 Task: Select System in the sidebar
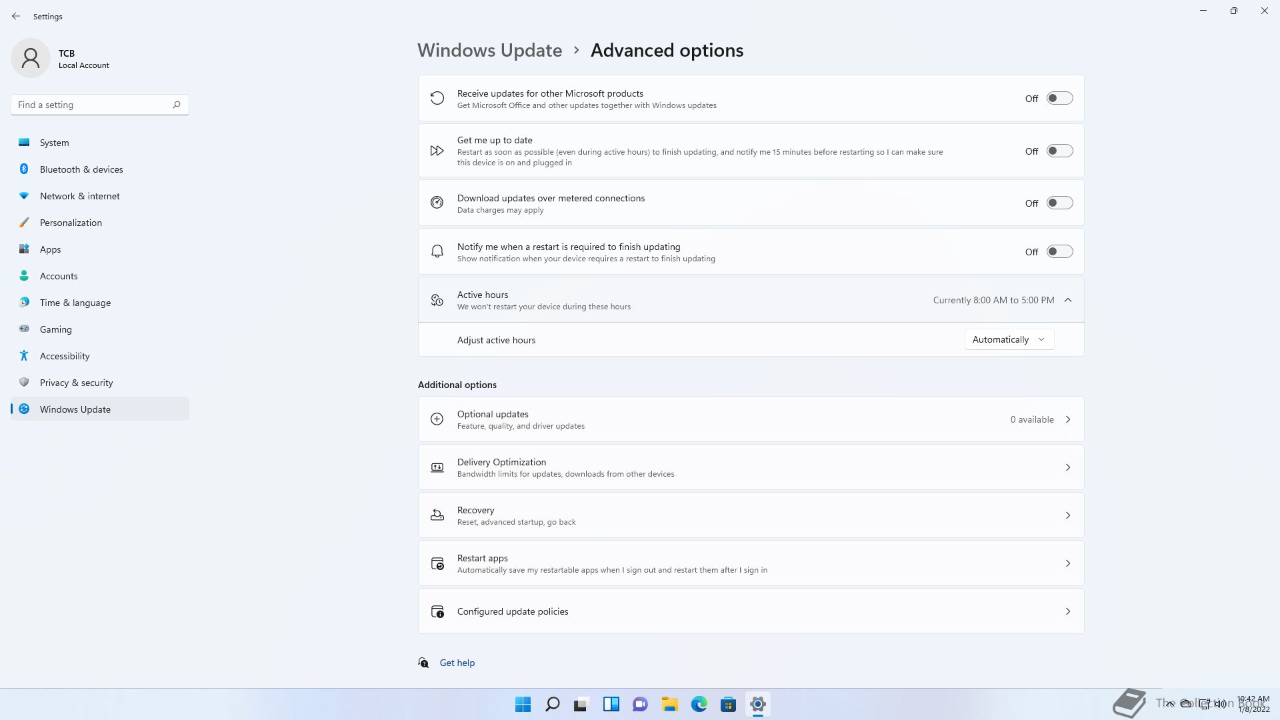point(100,143)
